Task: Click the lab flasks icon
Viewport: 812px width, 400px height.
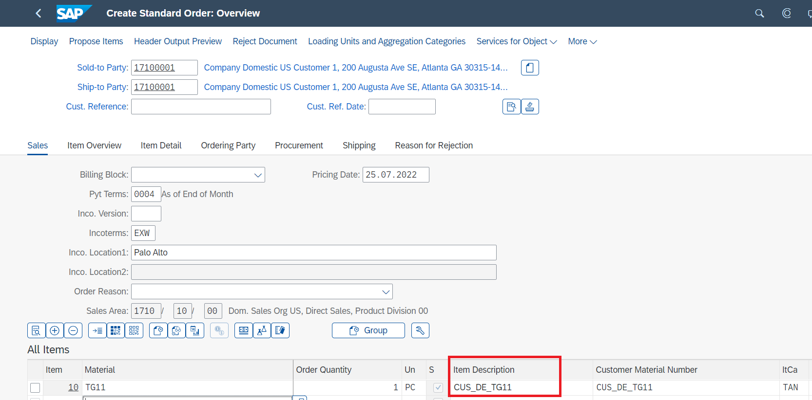Action: click(x=262, y=330)
